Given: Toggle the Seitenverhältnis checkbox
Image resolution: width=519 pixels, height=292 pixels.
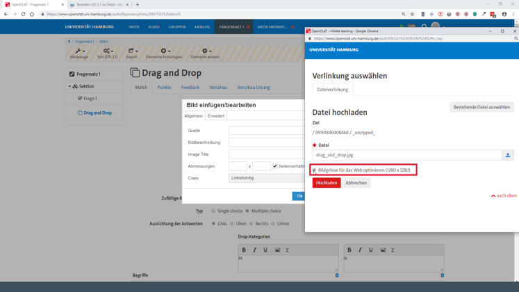Looking at the screenshot, I should click(275, 166).
